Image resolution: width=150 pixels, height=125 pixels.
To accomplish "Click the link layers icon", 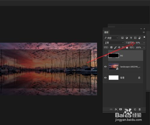I will click(111, 109).
